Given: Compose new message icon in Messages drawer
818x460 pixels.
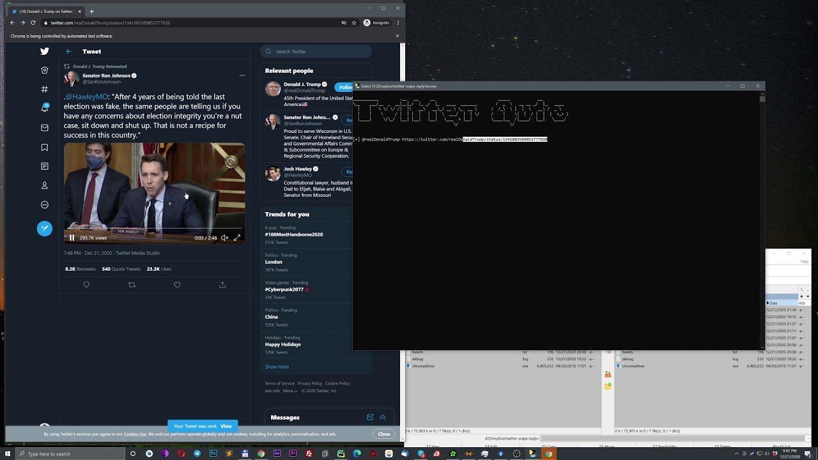Looking at the screenshot, I should coord(370,417).
